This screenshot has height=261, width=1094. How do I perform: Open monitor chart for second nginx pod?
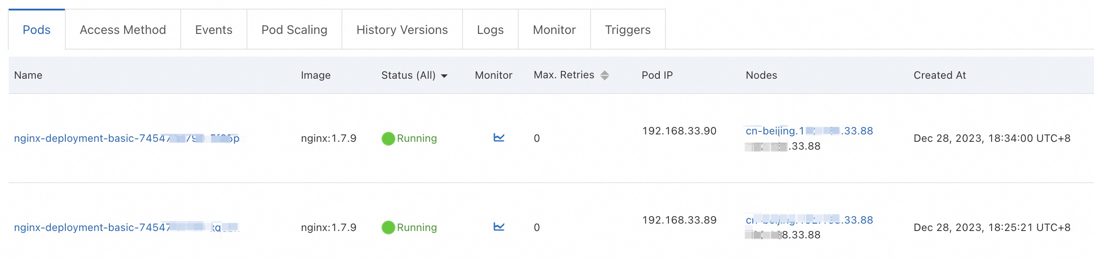point(499,227)
